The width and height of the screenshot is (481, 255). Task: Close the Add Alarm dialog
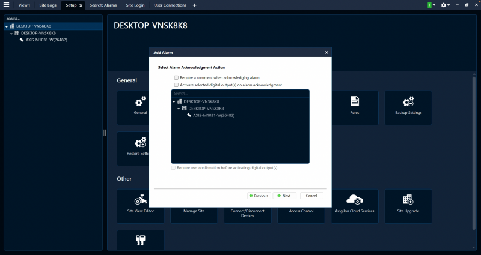(326, 53)
